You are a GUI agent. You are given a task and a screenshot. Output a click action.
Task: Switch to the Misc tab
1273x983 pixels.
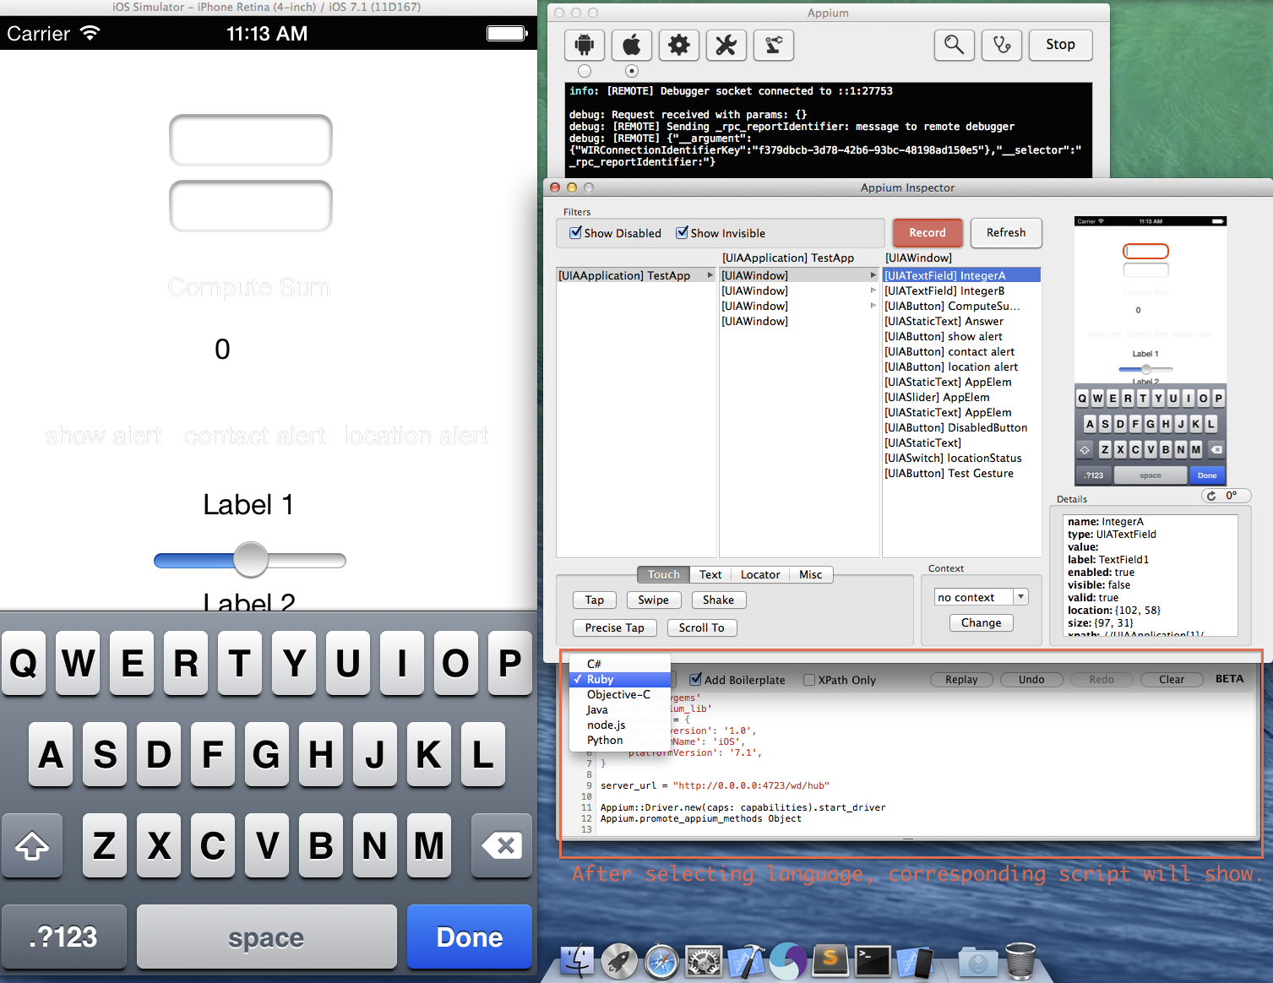point(811,574)
